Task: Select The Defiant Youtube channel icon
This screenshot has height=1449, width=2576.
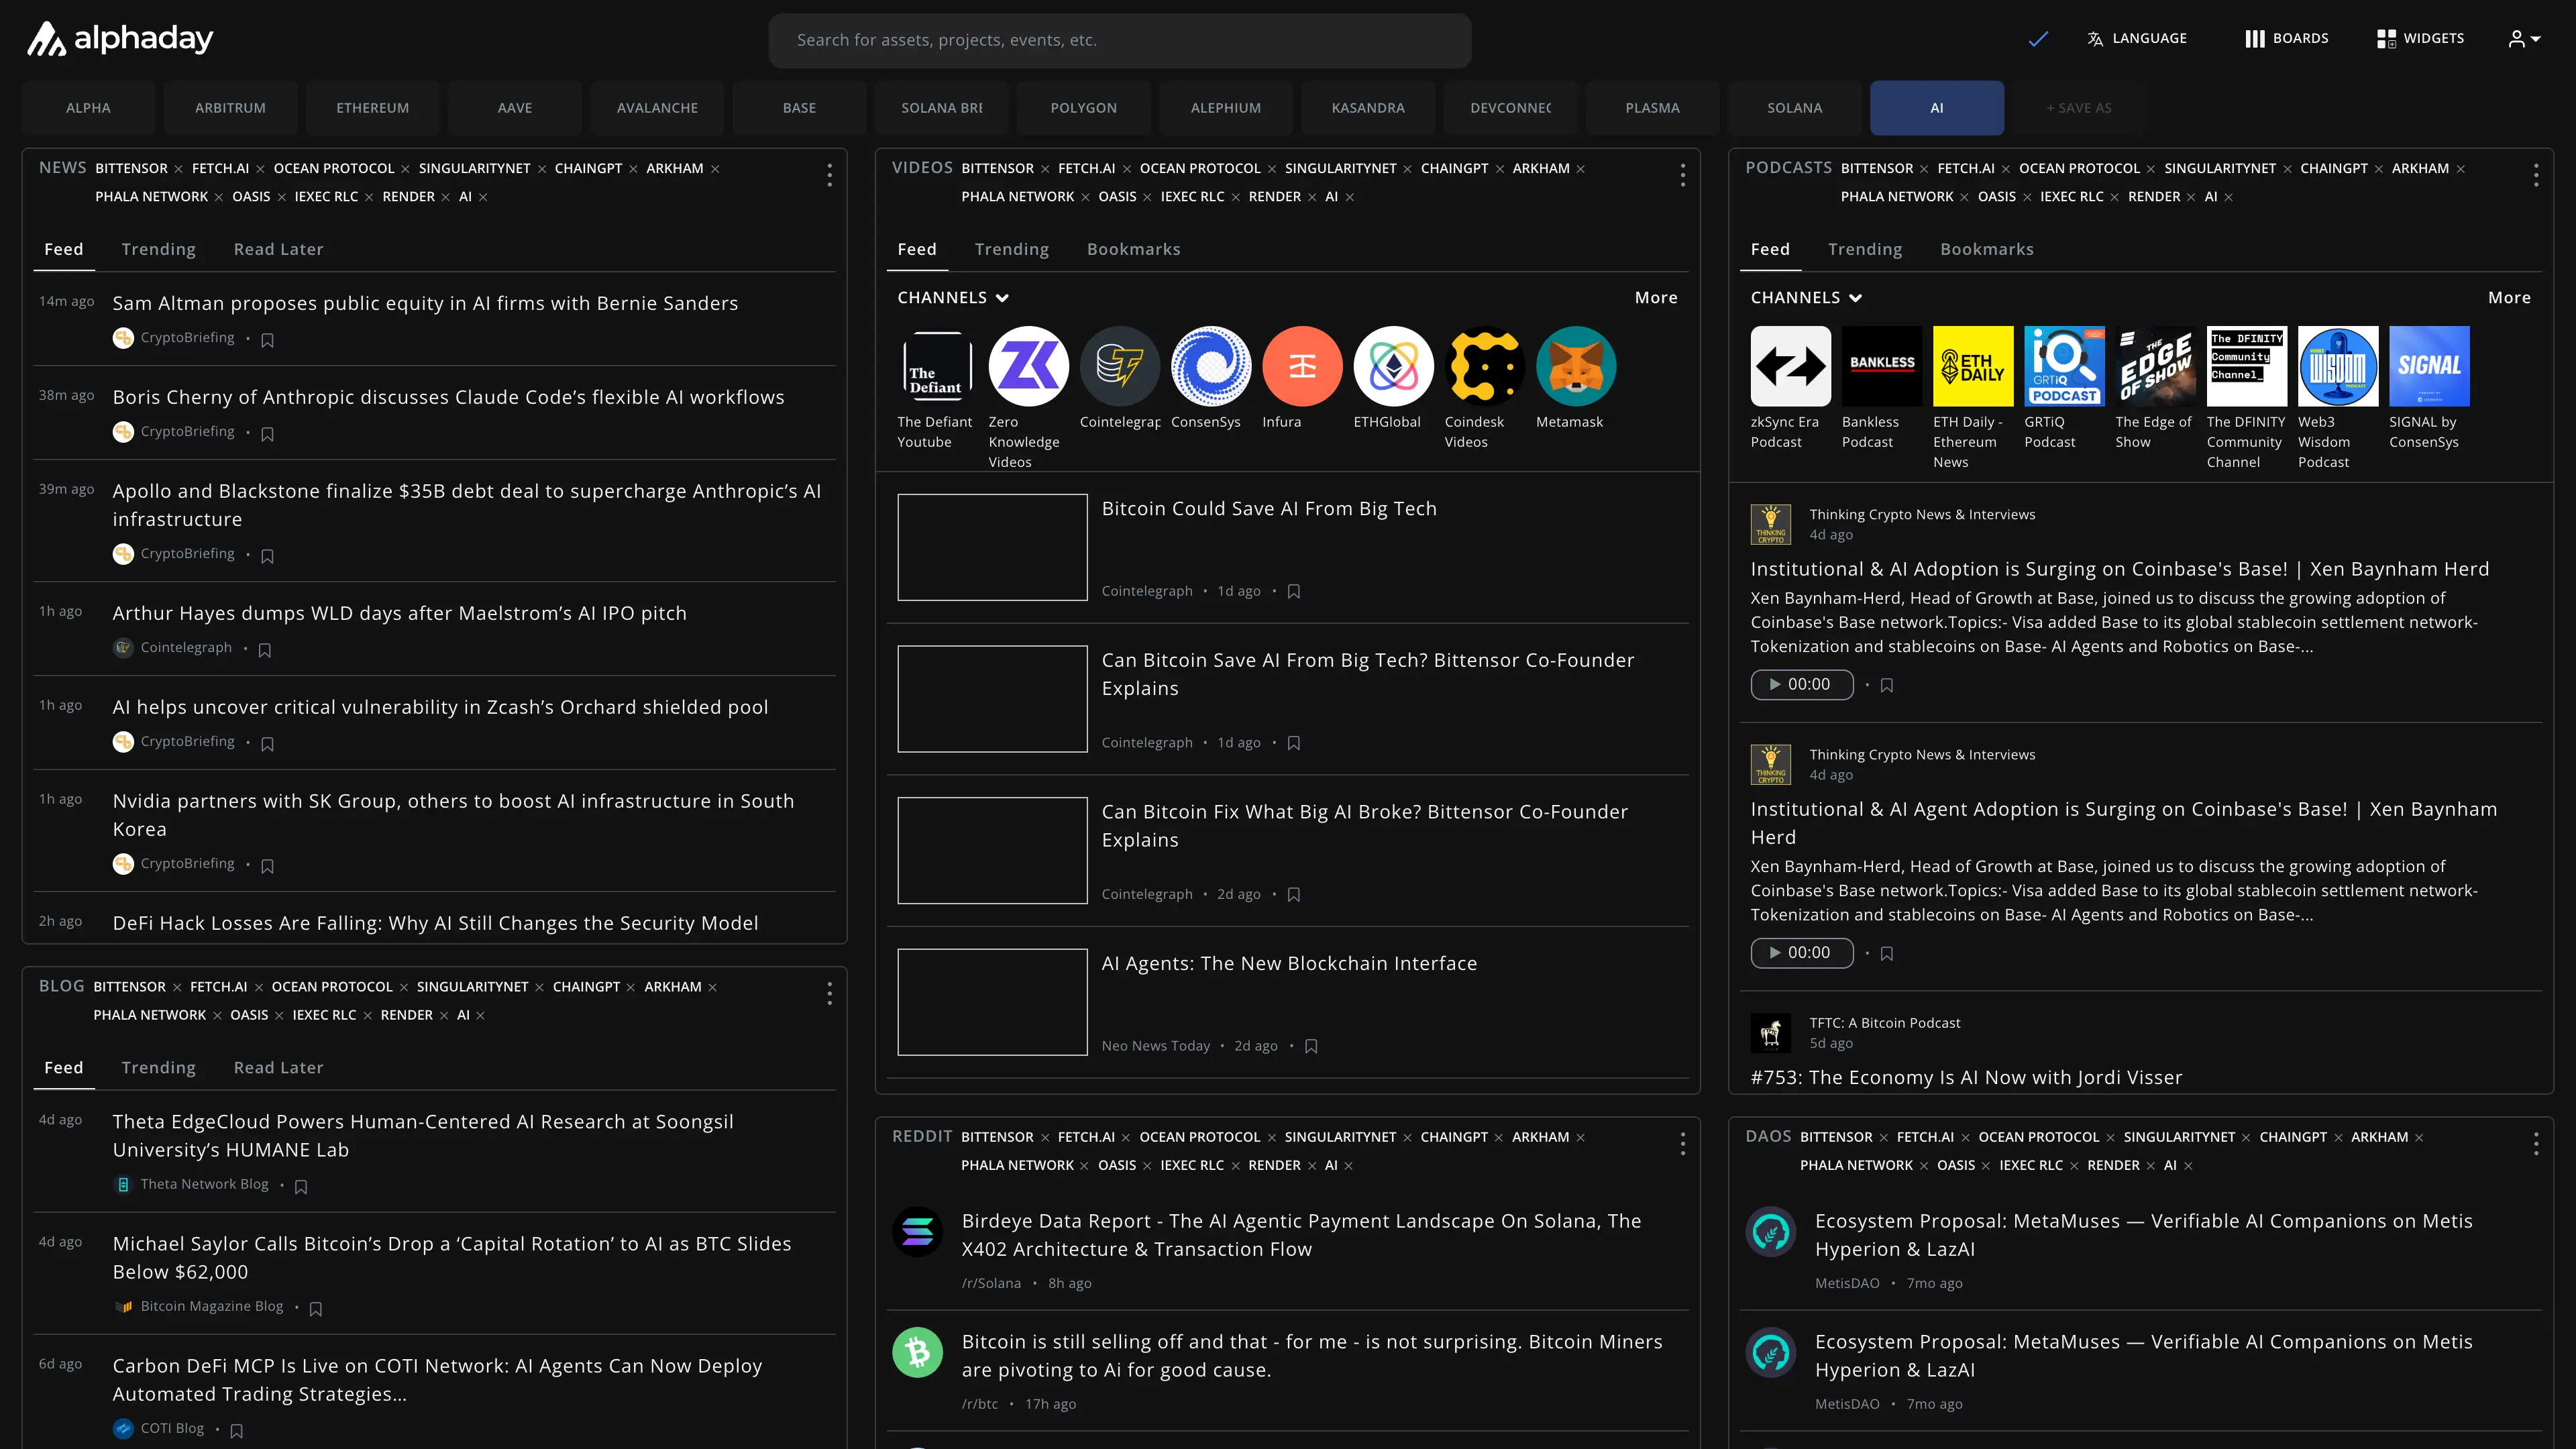Action: tap(937, 366)
